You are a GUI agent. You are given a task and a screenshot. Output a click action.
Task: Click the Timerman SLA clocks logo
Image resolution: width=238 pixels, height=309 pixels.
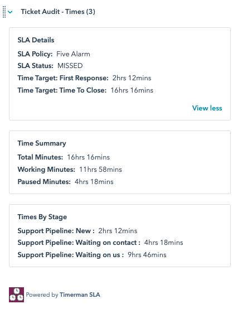click(x=16, y=294)
